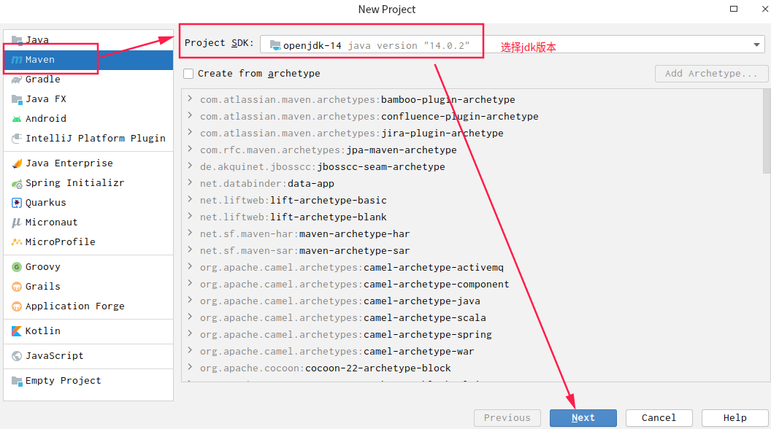Image resolution: width=771 pixels, height=429 pixels.
Task: Click the MicroProfile icon
Action: pyautogui.click(x=17, y=241)
